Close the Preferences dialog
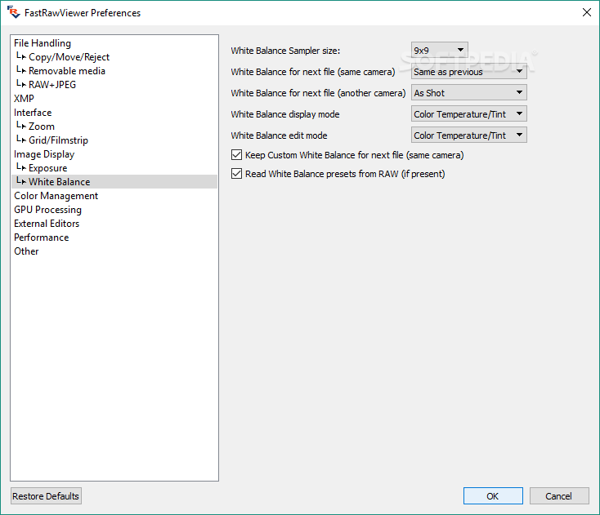This screenshot has width=600, height=515. pos(586,12)
